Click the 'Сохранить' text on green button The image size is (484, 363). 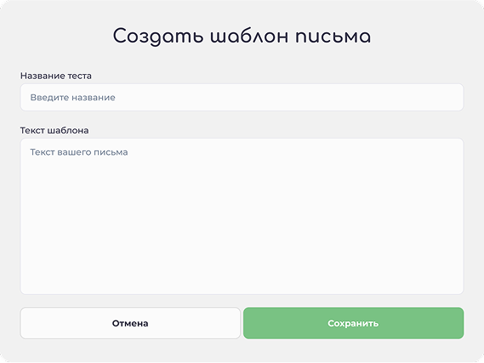353,323
